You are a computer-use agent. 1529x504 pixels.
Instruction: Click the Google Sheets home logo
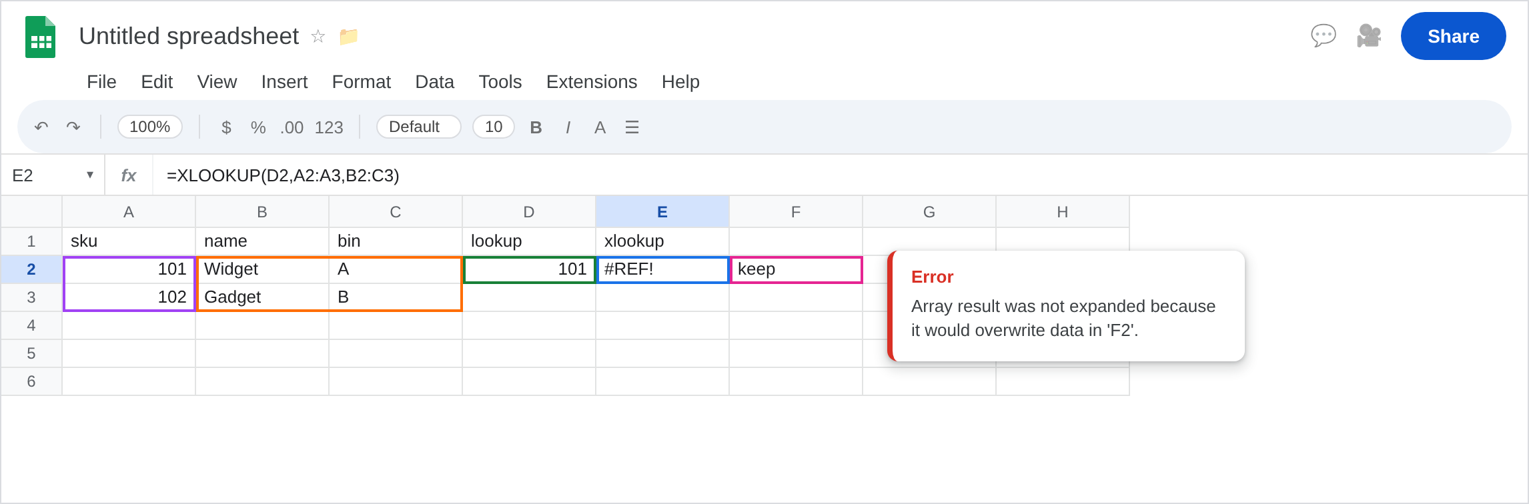point(40,37)
